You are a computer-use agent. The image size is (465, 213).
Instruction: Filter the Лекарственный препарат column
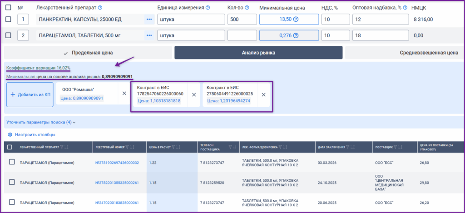coord(62,147)
